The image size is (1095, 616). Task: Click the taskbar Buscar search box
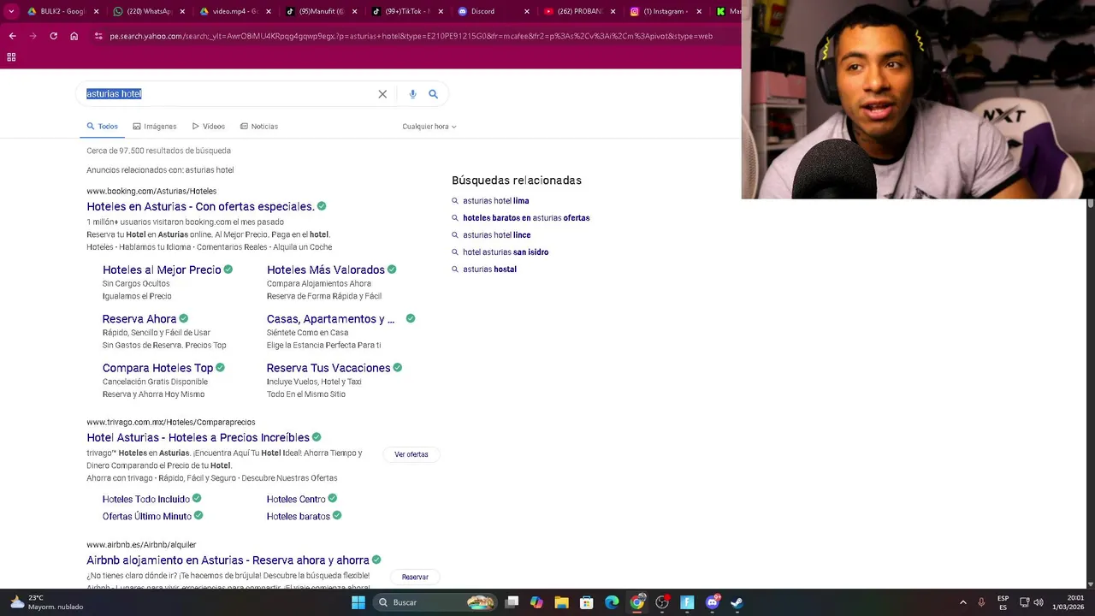(x=436, y=602)
